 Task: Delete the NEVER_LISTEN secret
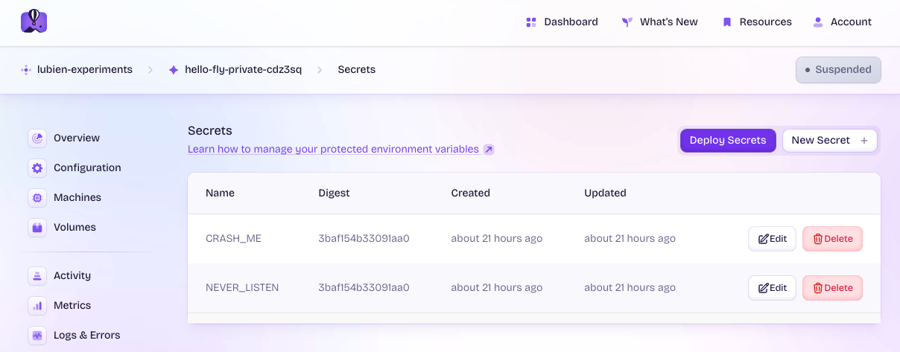832,288
